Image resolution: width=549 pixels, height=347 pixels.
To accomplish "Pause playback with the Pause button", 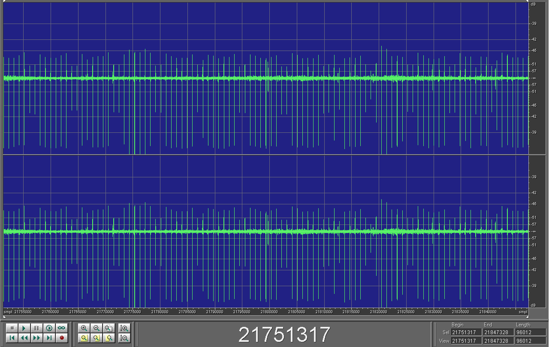I will (37, 328).
